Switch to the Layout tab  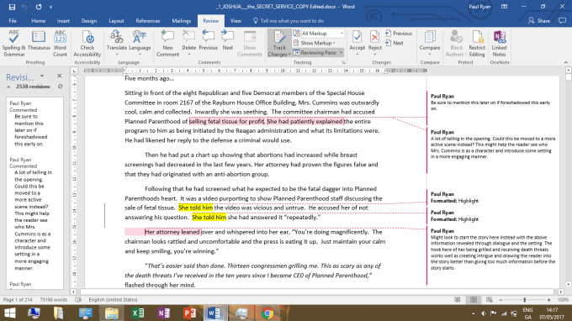(x=116, y=21)
